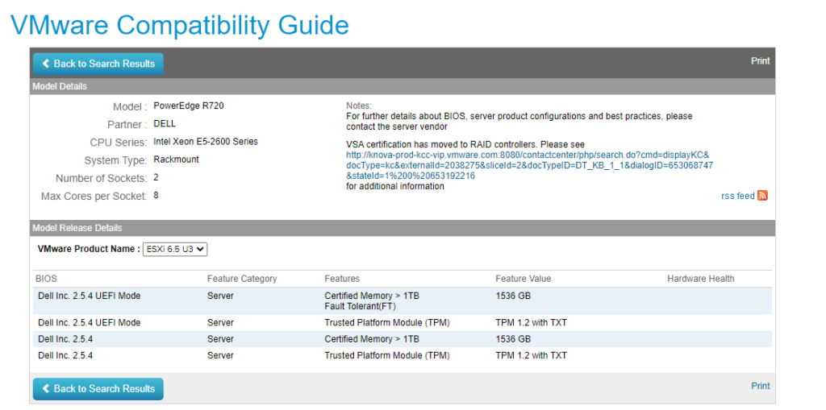
Task: Click the VMware Compatibility Guide heading
Action: (180, 25)
